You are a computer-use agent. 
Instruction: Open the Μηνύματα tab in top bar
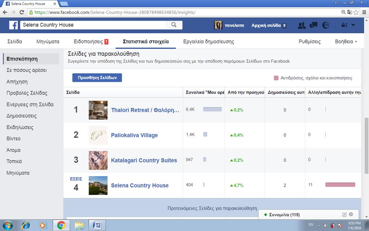(x=48, y=42)
